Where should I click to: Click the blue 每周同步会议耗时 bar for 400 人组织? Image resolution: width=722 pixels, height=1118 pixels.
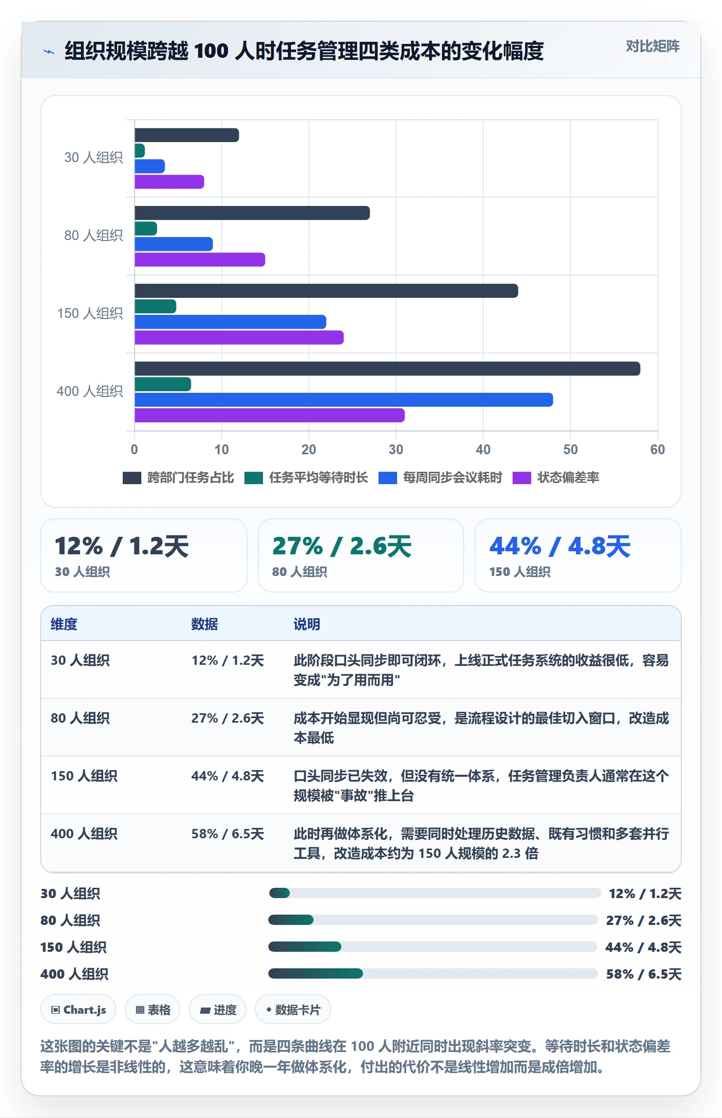pos(344,400)
